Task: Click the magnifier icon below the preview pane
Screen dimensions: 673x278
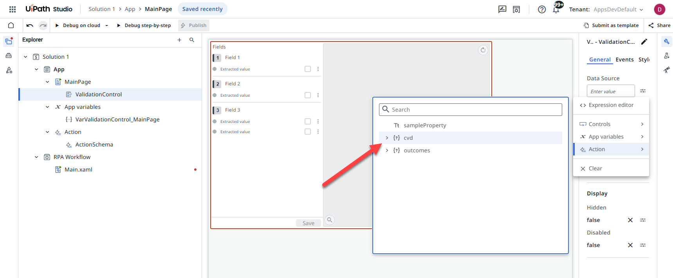Action: (x=330, y=220)
